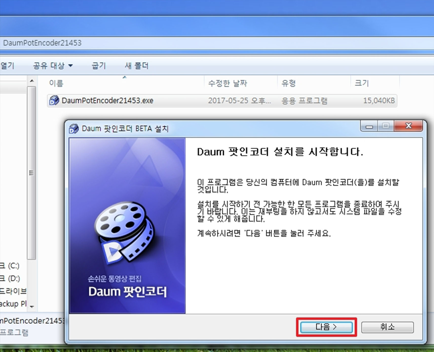This screenshot has width=434, height=352.
Task: Click the navigation pane scrollbar thumb
Action: pyautogui.click(x=31, y=173)
